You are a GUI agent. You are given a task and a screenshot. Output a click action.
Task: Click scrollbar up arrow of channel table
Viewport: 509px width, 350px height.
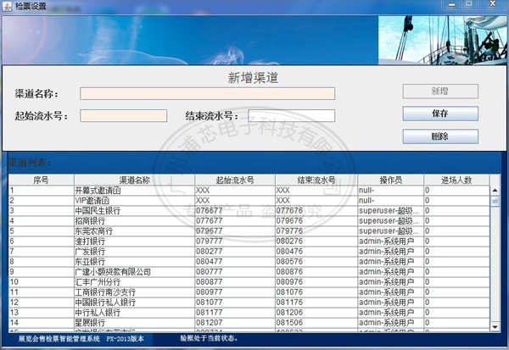(495, 191)
